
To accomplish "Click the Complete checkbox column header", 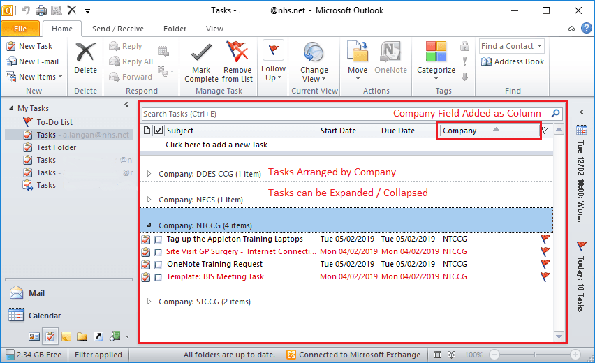I will pos(159,130).
